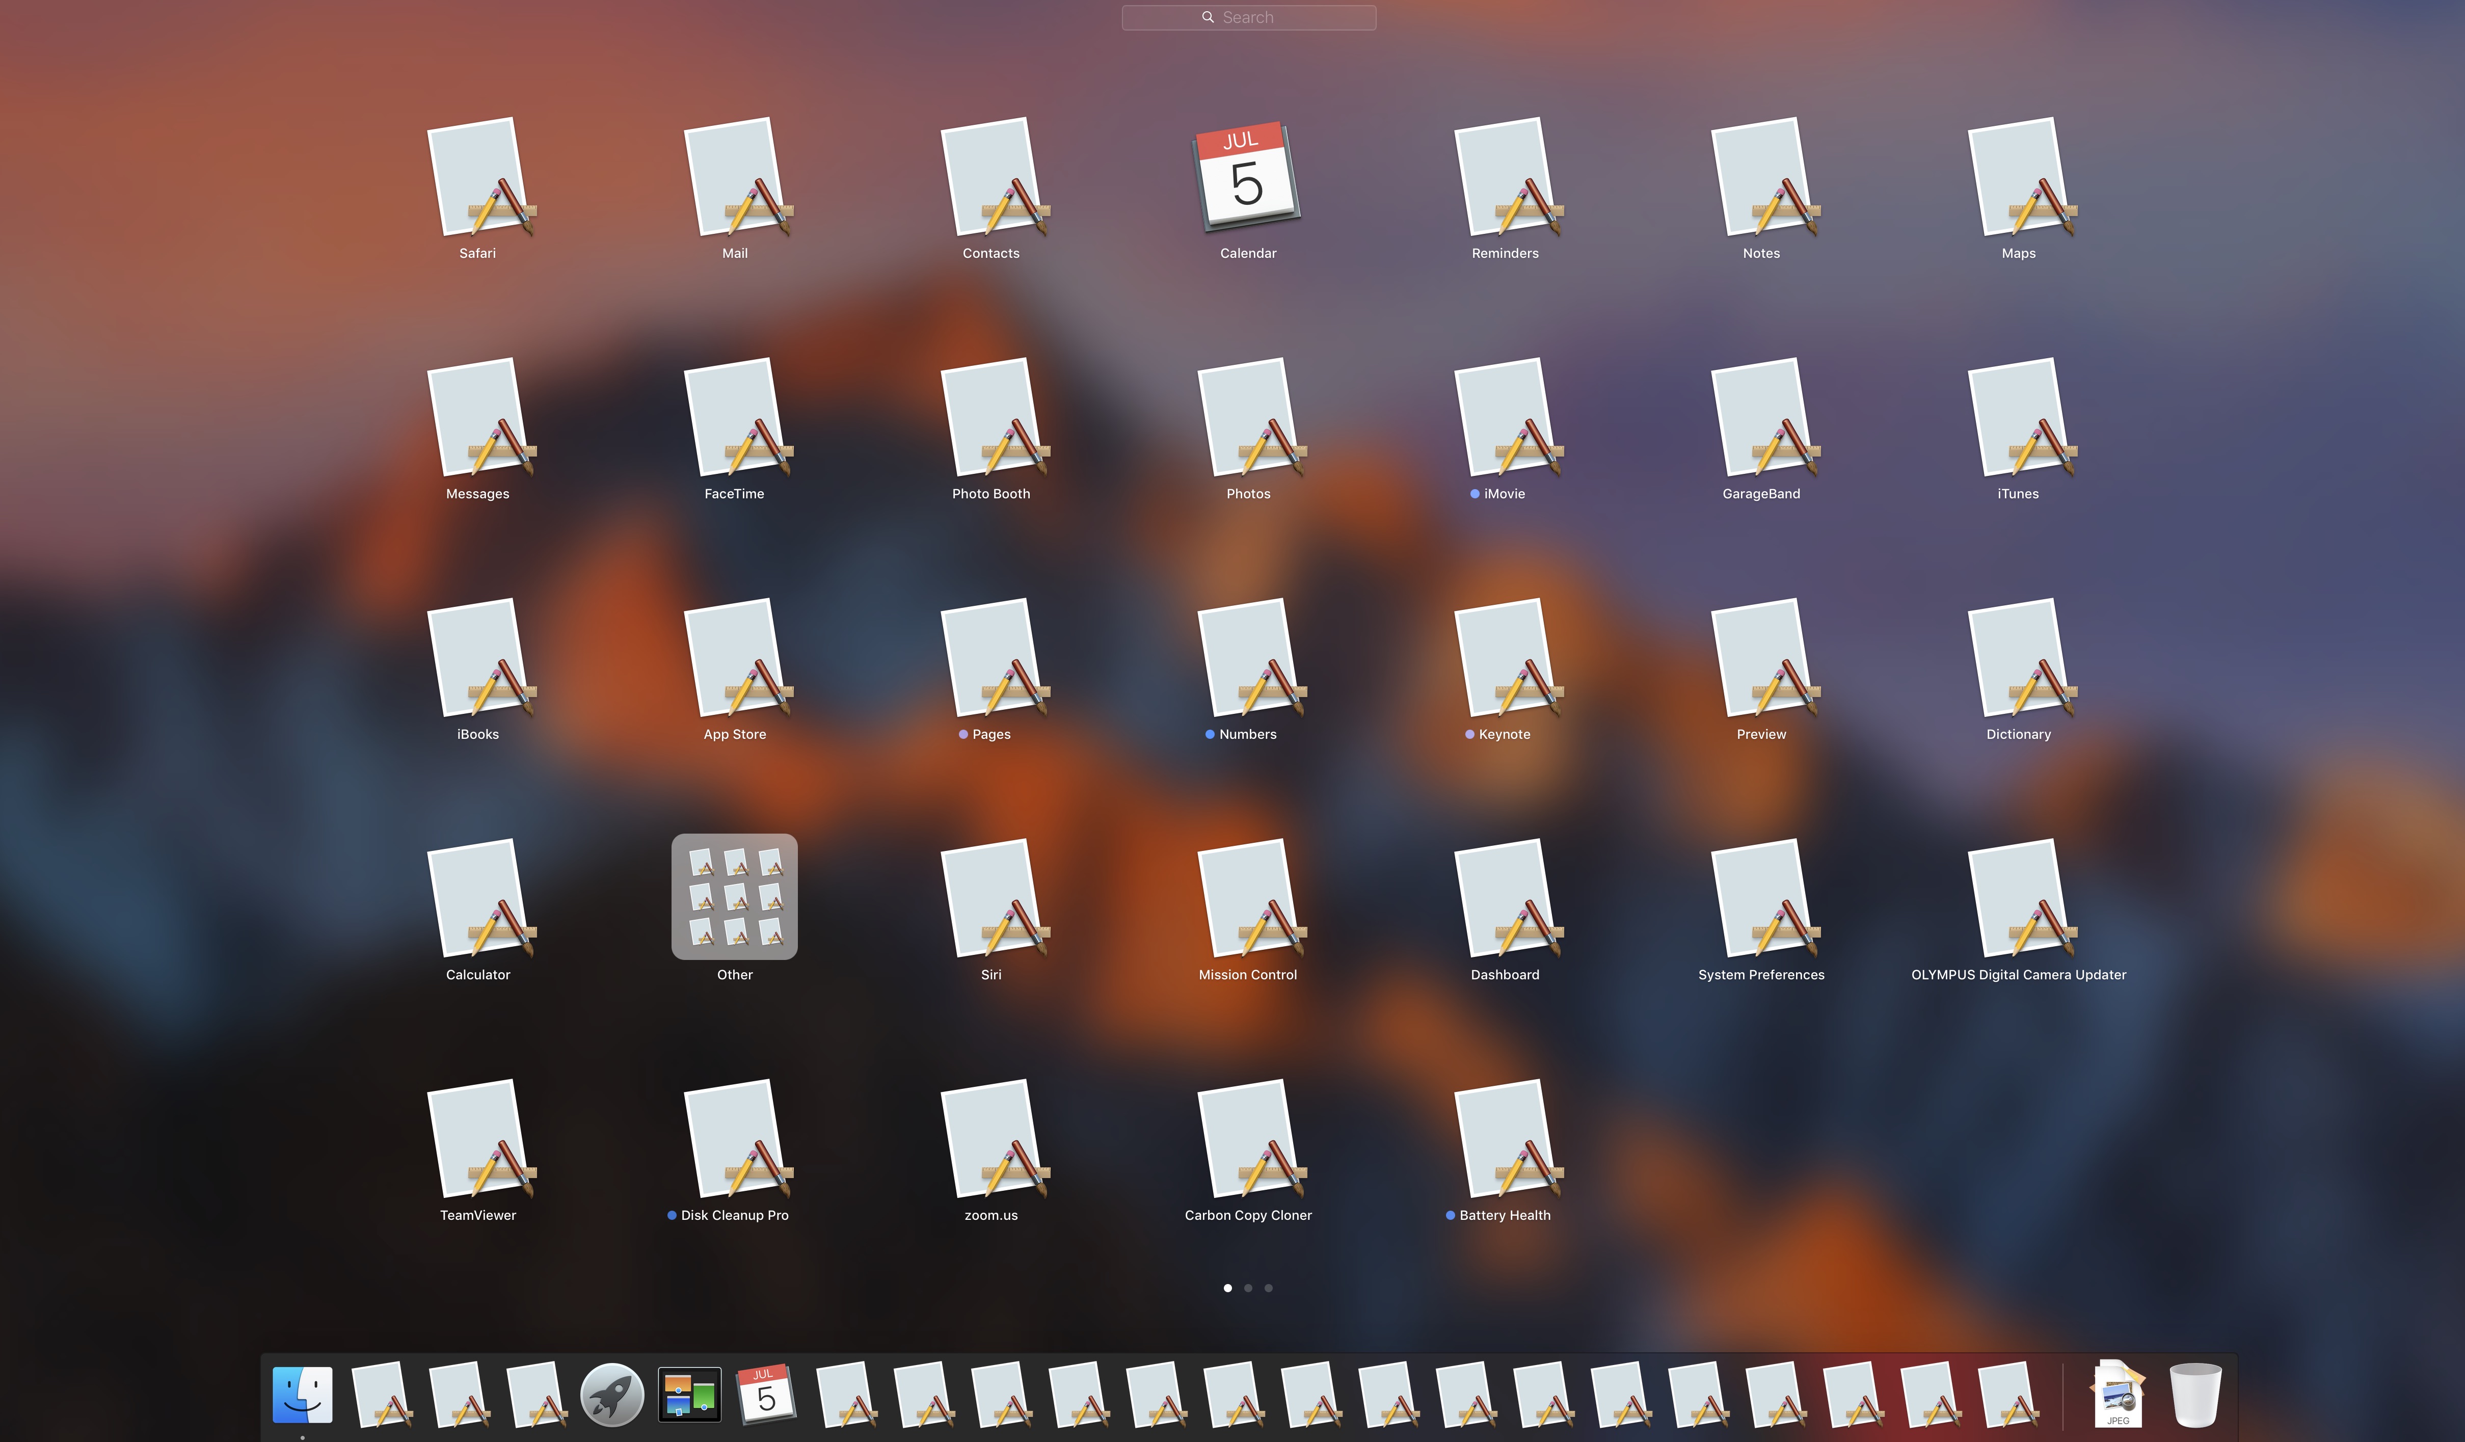Switch to third Launchpad page dot
Viewport: 2465px width, 1442px height.
click(x=1269, y=1289)
